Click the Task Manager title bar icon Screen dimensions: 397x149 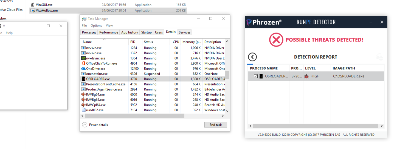(x=84, y=19)
